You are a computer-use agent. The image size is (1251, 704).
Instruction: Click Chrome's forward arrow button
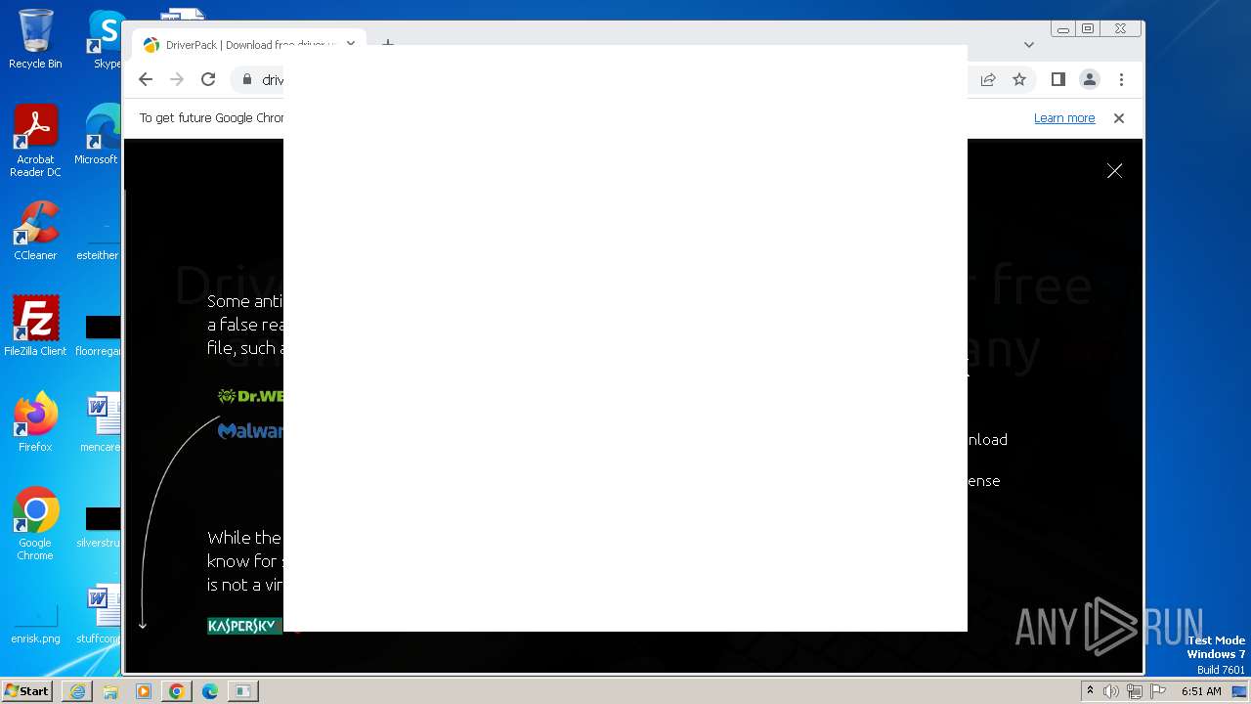pos(177,80)
